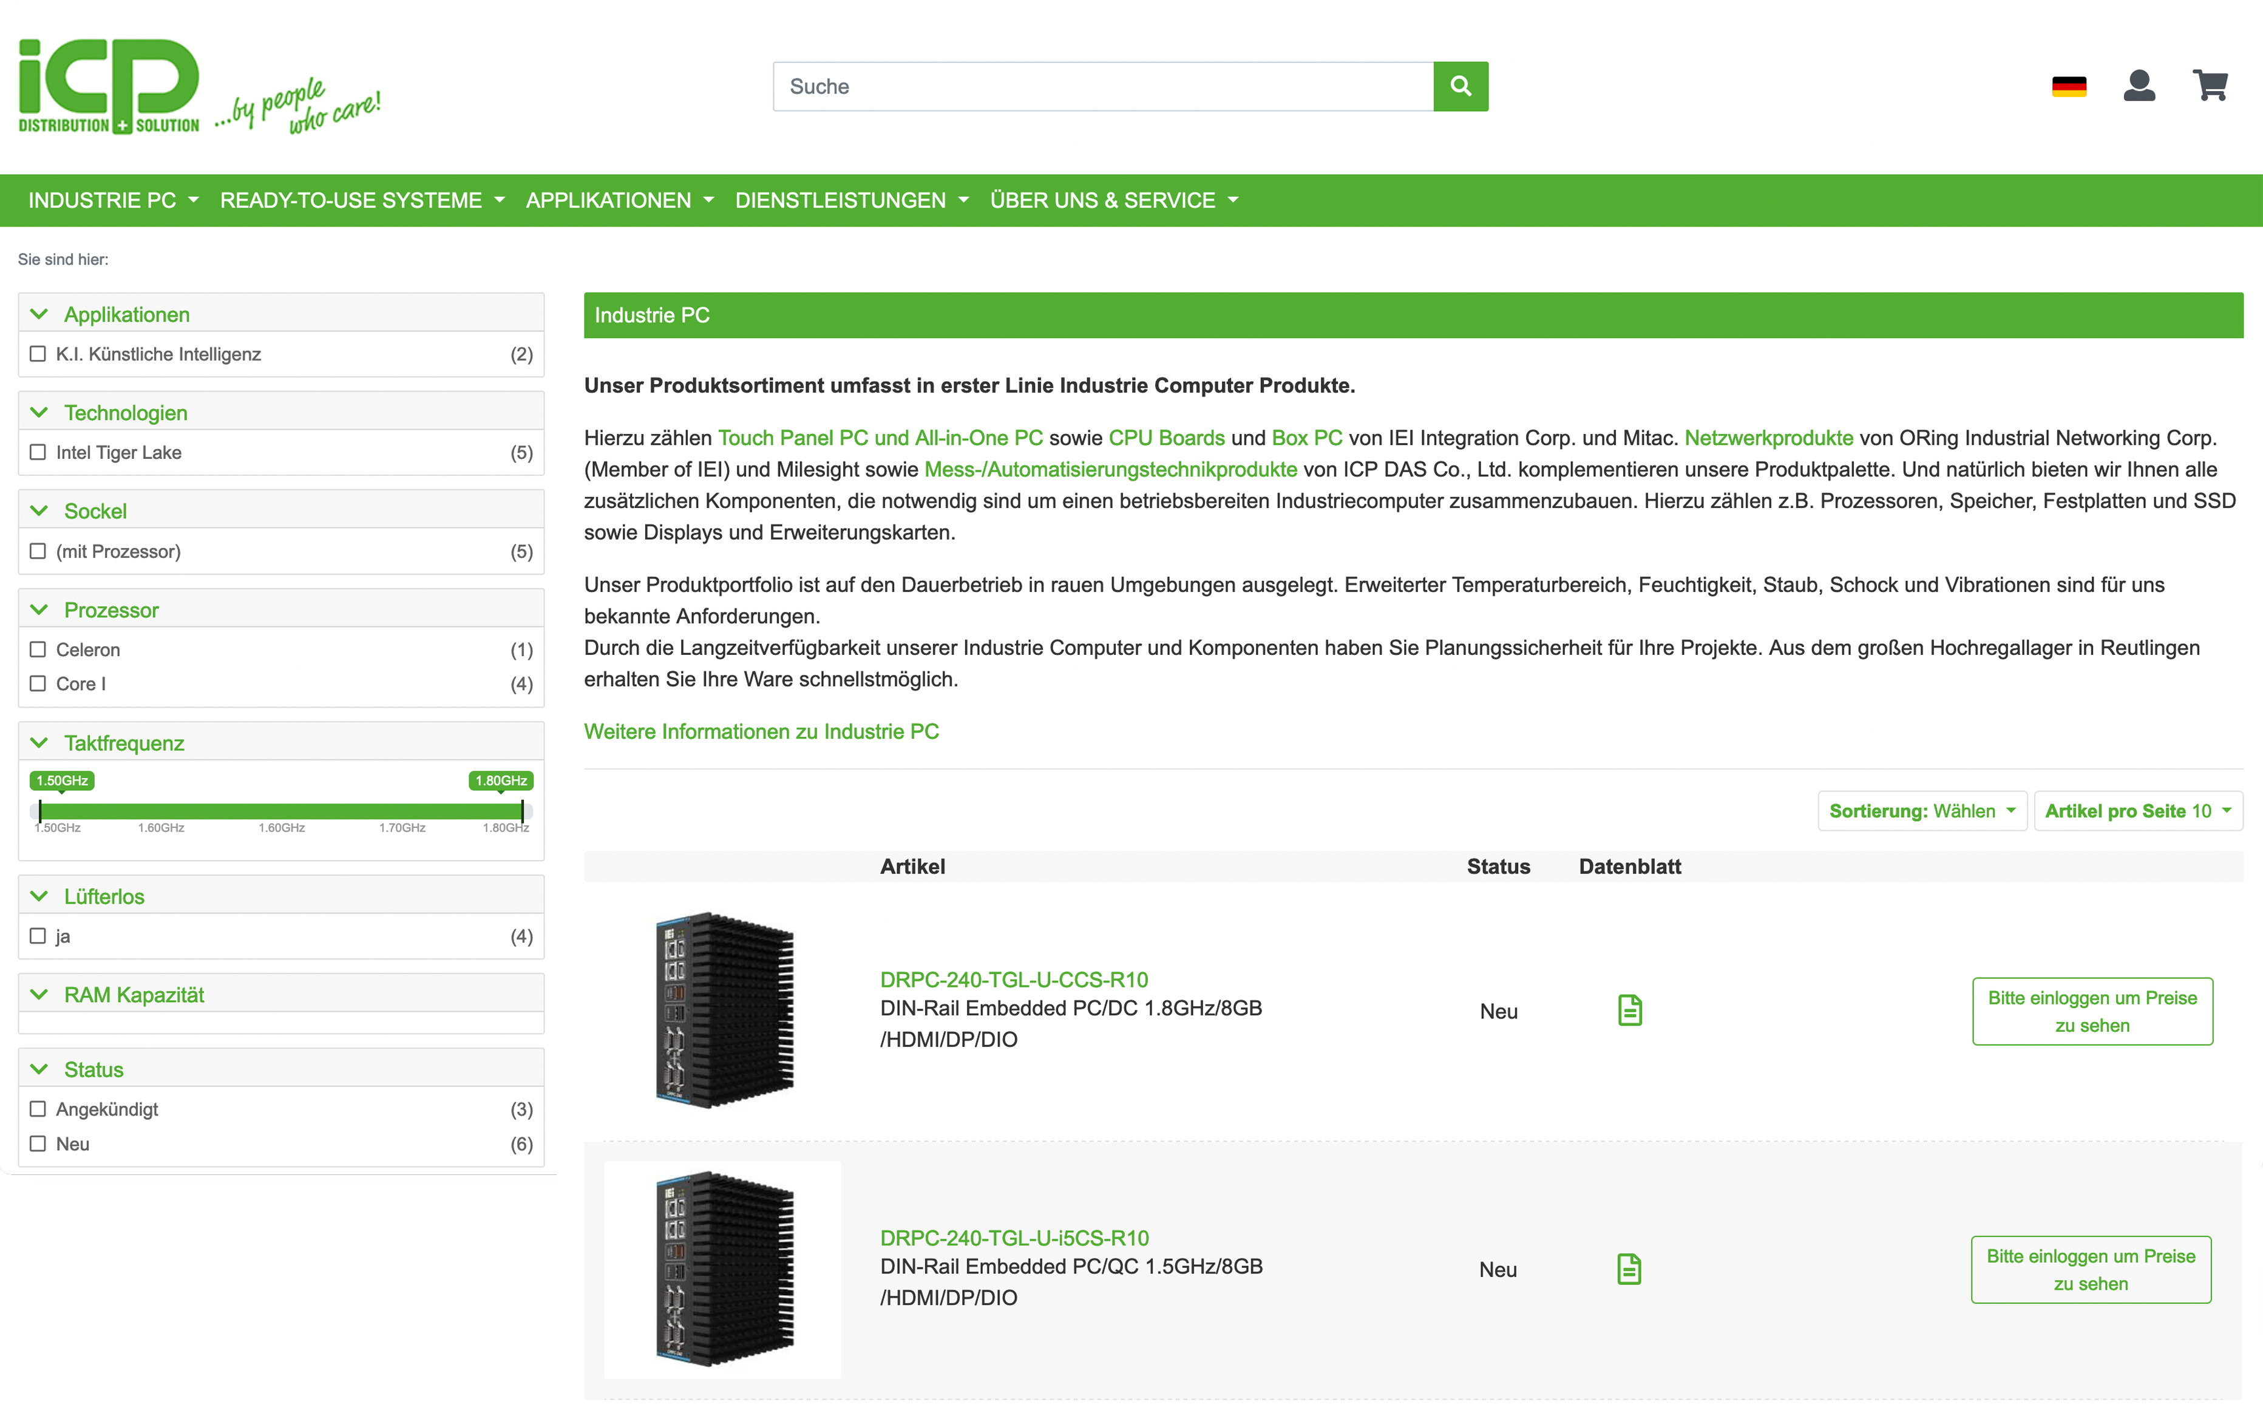Viewport: 2263px width, 1419px height.
Task: Open the INDUSTRIE PC menu
Action: [x=113, y=200]
